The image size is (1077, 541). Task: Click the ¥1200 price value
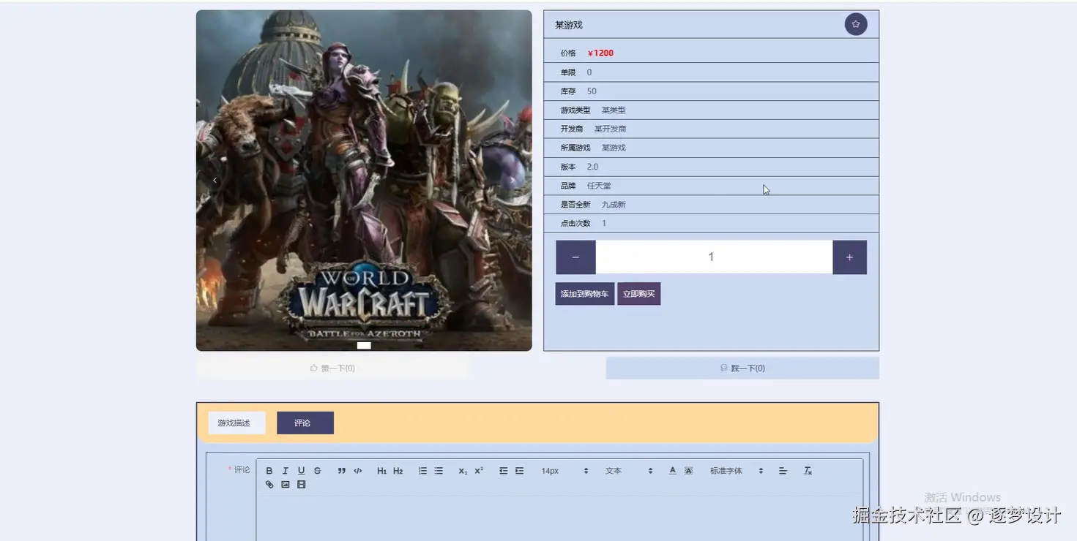[601, 53]
